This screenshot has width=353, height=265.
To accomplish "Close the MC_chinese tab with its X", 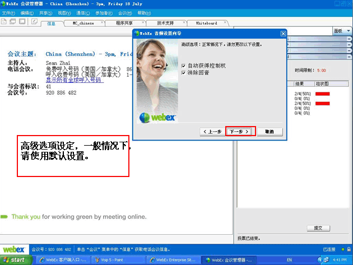I will tap(102, 22).
